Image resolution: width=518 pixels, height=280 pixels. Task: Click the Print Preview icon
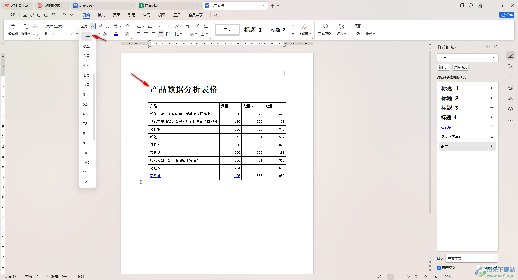coord(46,15)
